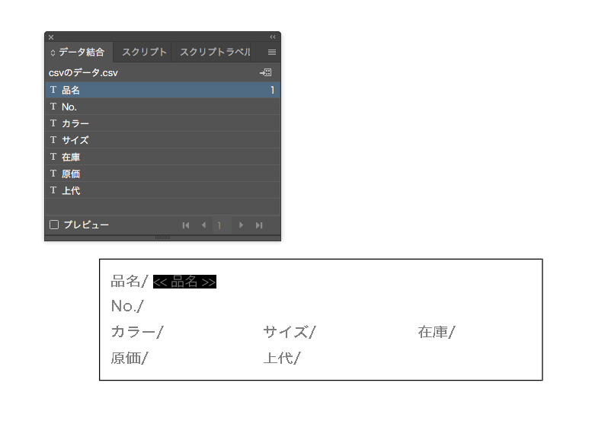Cycle panel view via データ結合 tab arrows
589x424 pixels.
point(53,53)
